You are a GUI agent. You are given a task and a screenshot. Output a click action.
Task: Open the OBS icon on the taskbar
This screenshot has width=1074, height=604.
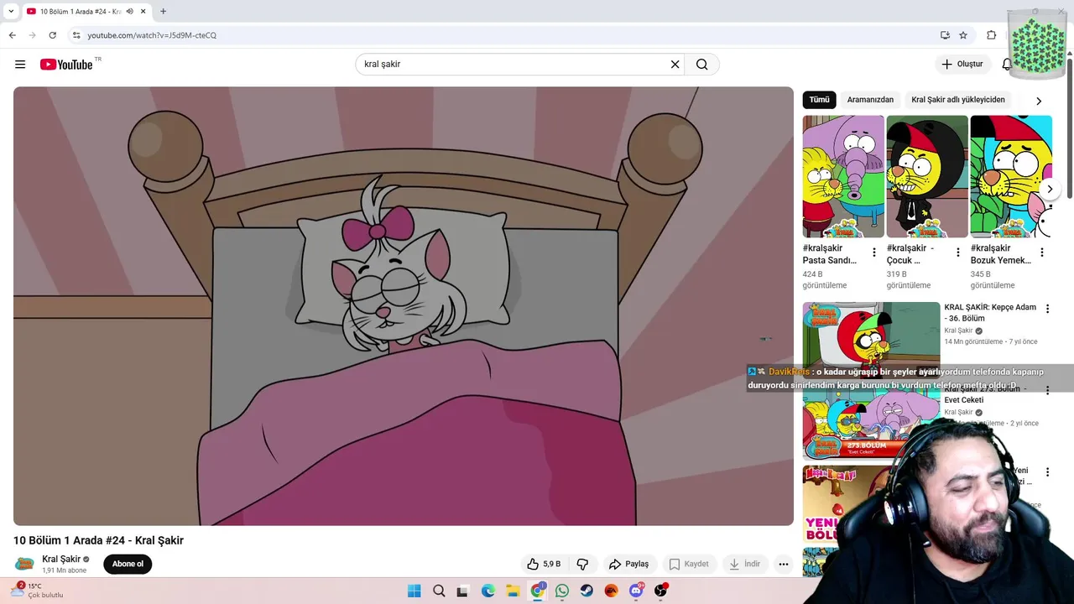pos(660,591)
